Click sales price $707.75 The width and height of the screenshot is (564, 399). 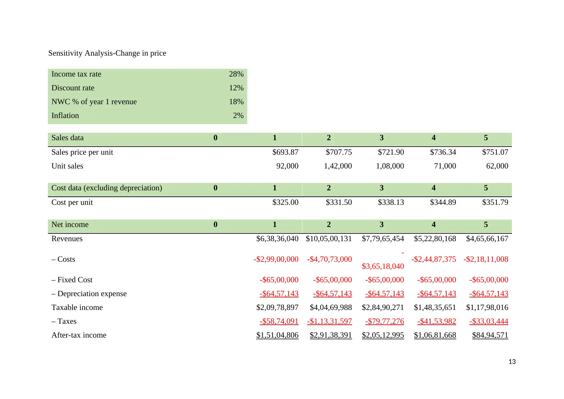(x=339, y=152)
